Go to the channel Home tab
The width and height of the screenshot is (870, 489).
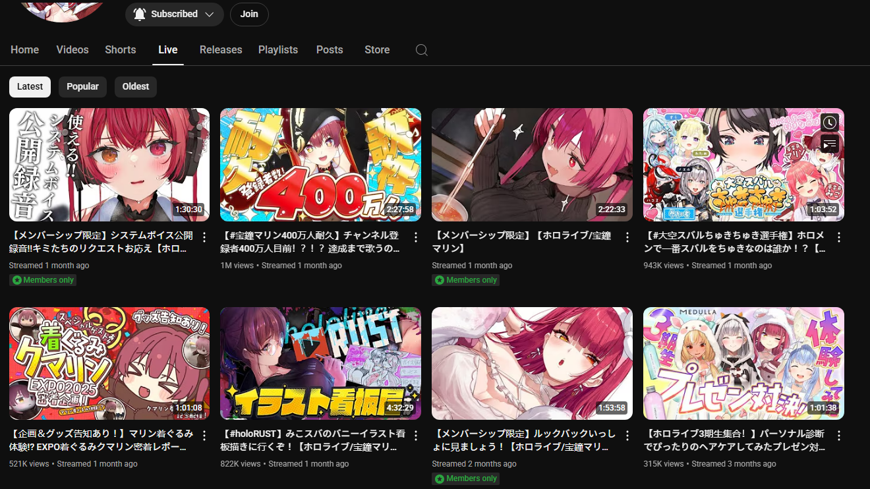coord(24,49)
